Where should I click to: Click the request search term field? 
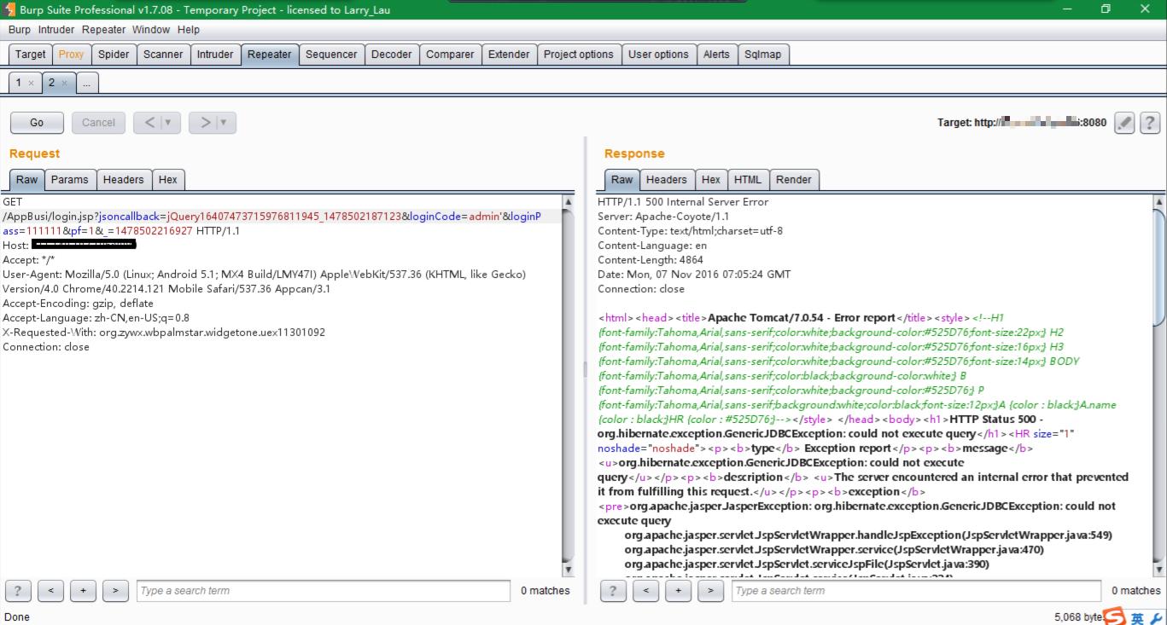click(323, 591)
